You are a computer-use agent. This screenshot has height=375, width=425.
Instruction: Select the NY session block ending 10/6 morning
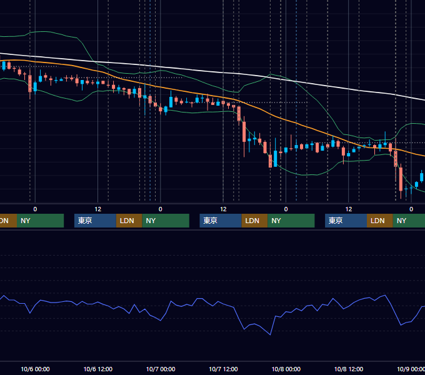click(x=40, y=221)
